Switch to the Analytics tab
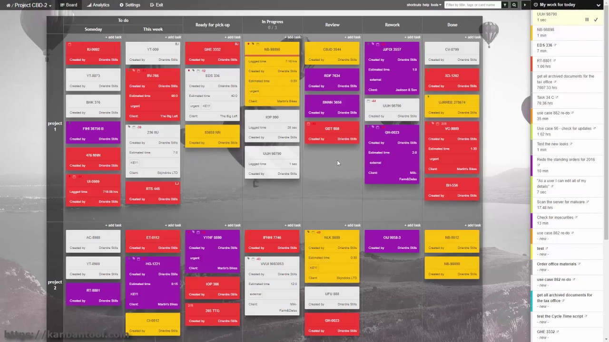Image resolution: width=609 pixels, height=342 pixels. click(98, 5)
